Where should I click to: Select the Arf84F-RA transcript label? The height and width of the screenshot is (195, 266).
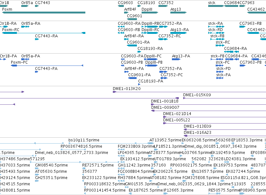coord(134,36)
